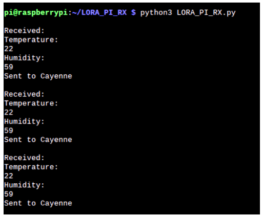Click the first Humidity: label
The image size is (262, 216).
click(x=24, y=58)
